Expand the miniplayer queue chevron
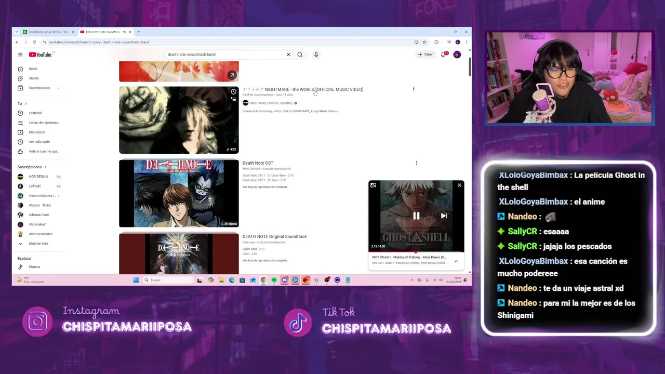 tap(456, 261)
